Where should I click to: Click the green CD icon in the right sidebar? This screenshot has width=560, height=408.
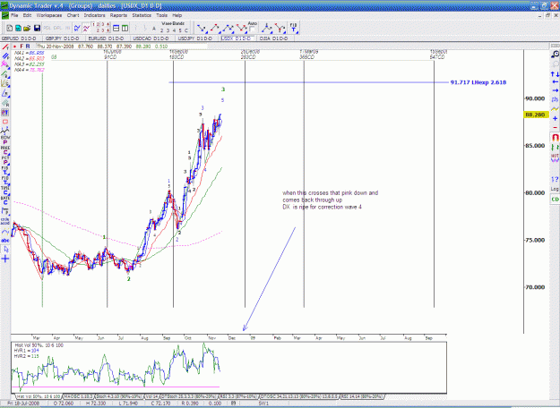click(x=555, y=200)
